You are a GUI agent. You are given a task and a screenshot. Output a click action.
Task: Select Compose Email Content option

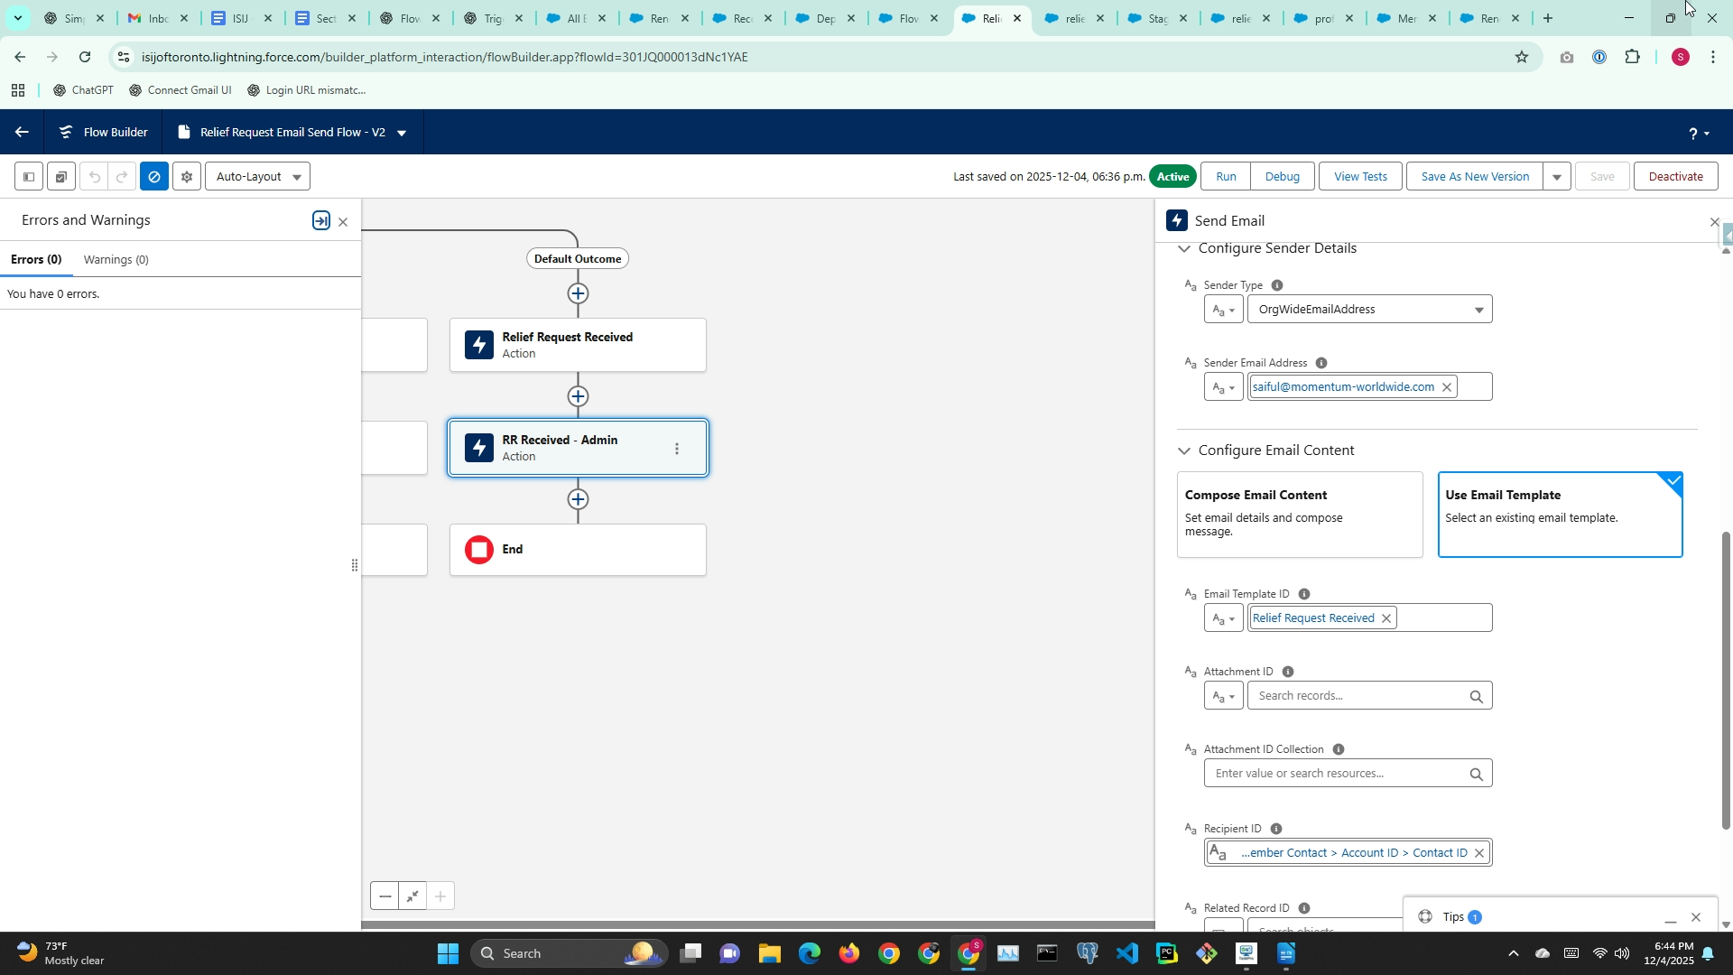[x=1299, y=515]
